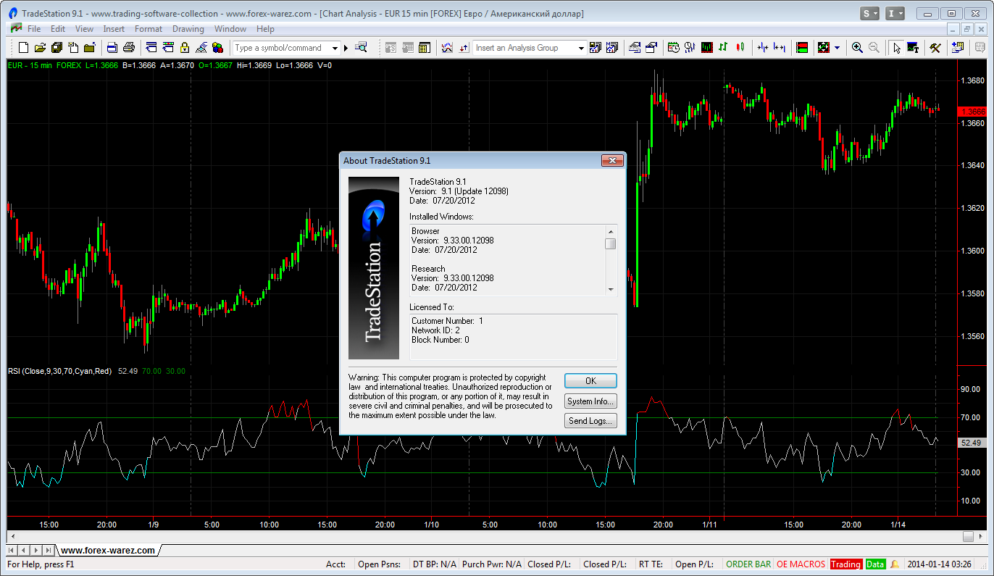The image size is (994, 576).
Task: Open the Format menu
Action: point(148,29)
